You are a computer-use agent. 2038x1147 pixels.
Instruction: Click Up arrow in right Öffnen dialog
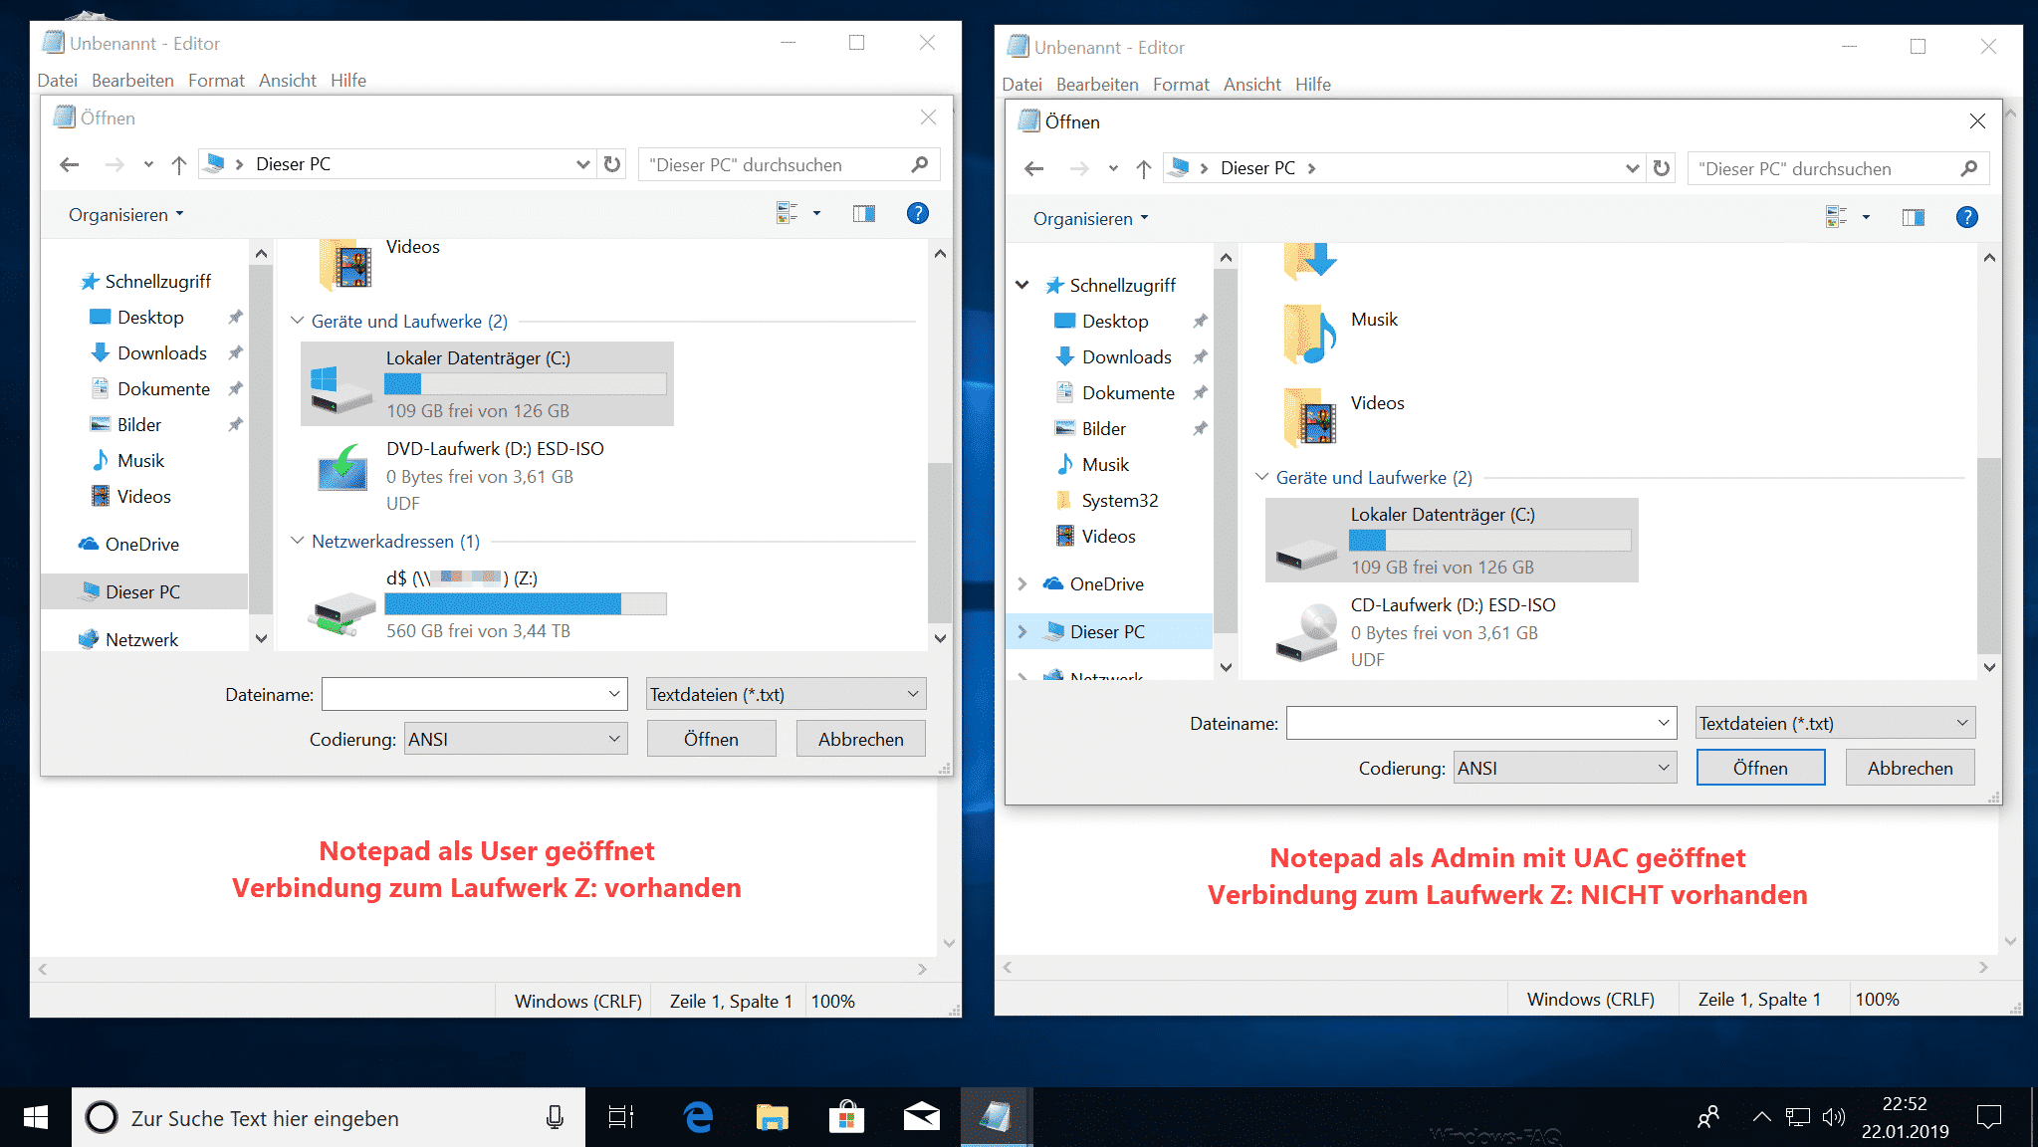(x=1144, y=168)
